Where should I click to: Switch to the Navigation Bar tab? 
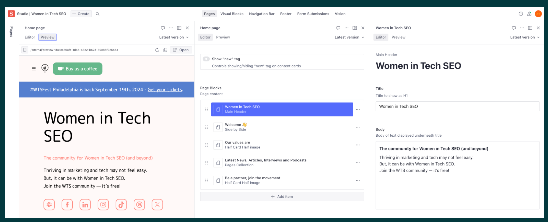(262, 14)
